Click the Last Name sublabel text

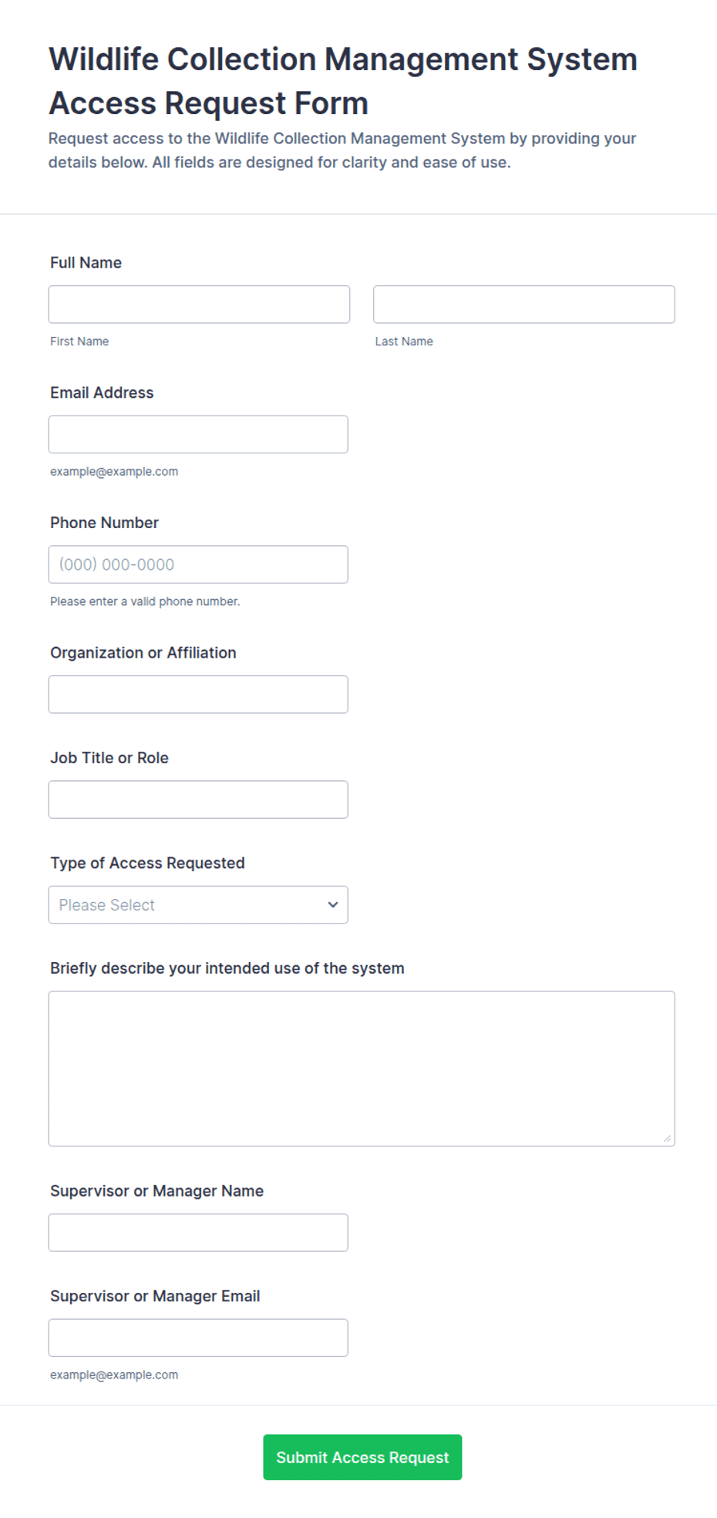coord(404,342)
